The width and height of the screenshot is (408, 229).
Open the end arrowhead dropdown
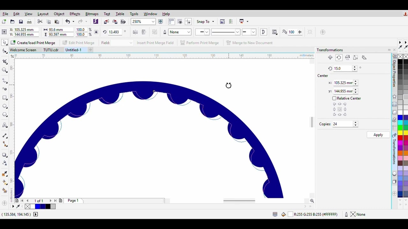[x=253, y=32]
